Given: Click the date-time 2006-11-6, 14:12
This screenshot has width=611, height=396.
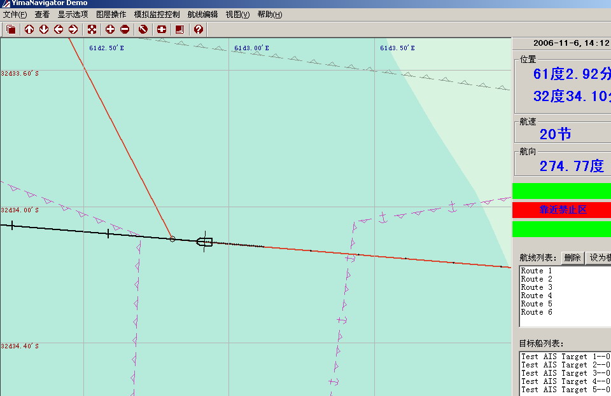Looking at the screenshot, I should click(x=572, y=43).
